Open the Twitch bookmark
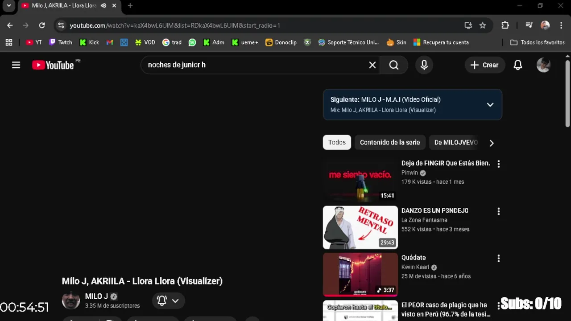Image resolution: width=571 pixels, height=321 pixels. (61, 42)
